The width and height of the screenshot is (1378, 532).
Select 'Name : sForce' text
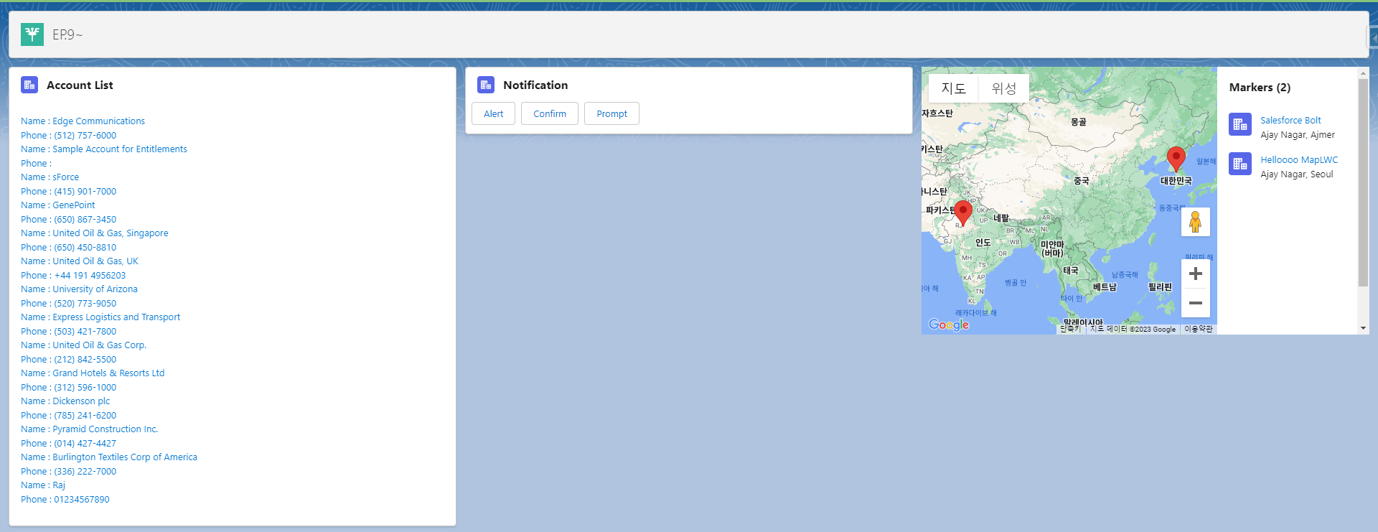pos(50,177)
